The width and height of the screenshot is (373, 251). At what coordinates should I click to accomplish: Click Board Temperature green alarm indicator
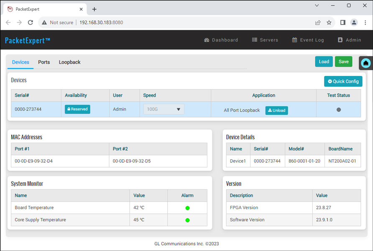pyautogui.click(x=187, y=208)
